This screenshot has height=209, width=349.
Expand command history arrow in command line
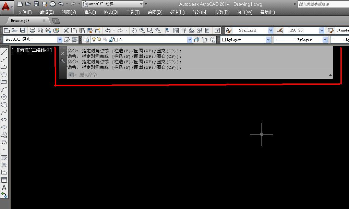pyautogui.click(x=330, y=75)
